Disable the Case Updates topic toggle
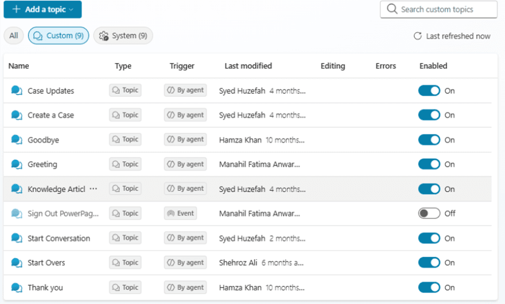 429,90
